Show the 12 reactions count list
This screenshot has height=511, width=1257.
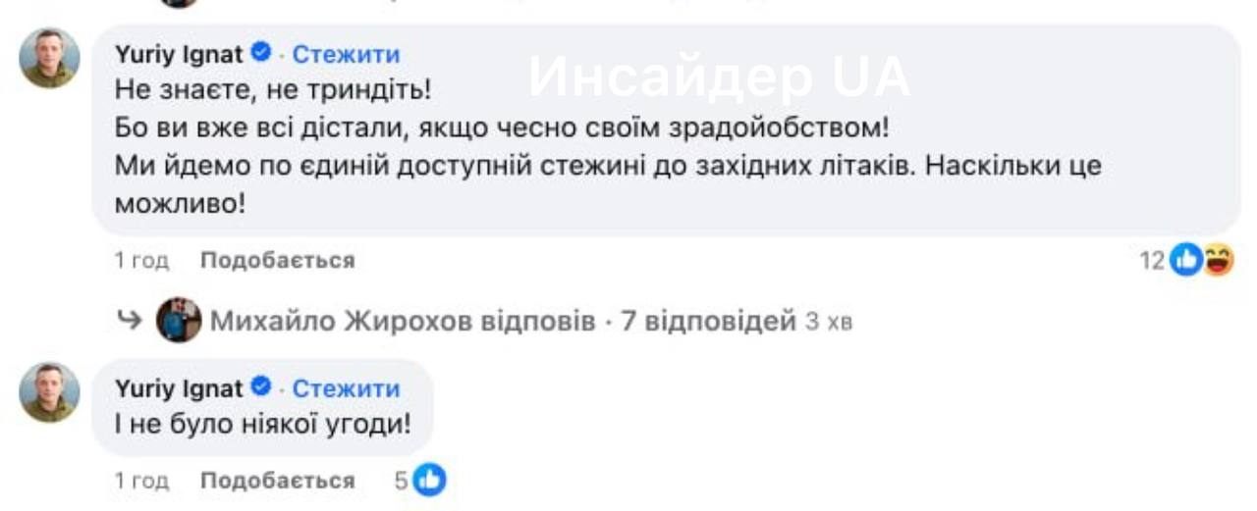tap(1152, 260)
